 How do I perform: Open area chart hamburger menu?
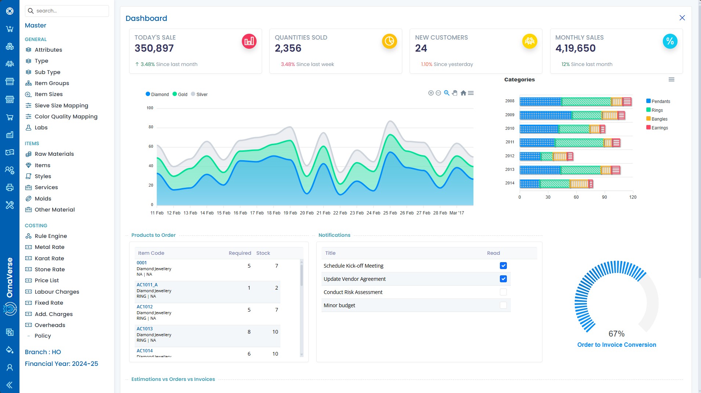(471, 93)
